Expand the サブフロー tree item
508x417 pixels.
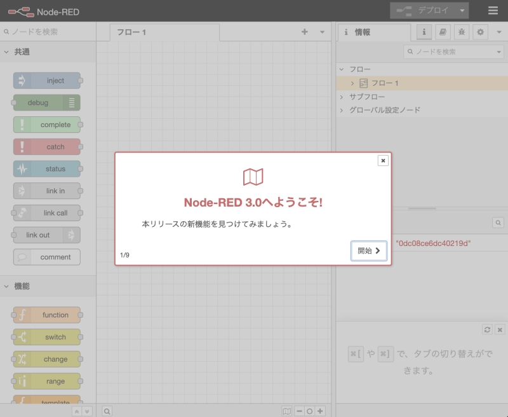tap(342, 97)
